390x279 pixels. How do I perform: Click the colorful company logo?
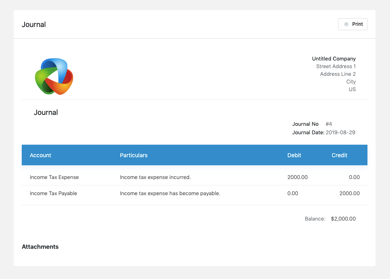point(54,76)
